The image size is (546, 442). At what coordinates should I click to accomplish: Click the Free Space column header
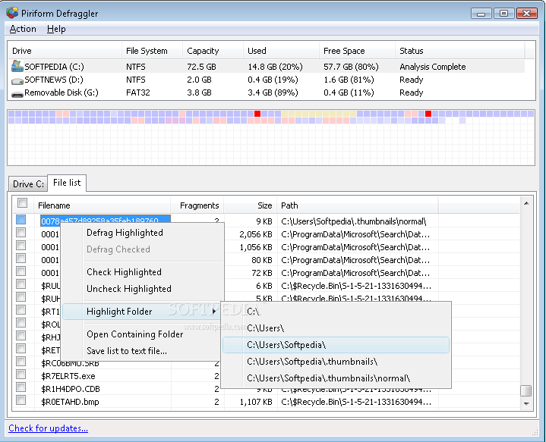357,51
